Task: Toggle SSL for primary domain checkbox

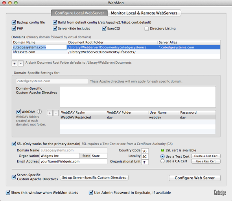Action: [x=14, y=144]
